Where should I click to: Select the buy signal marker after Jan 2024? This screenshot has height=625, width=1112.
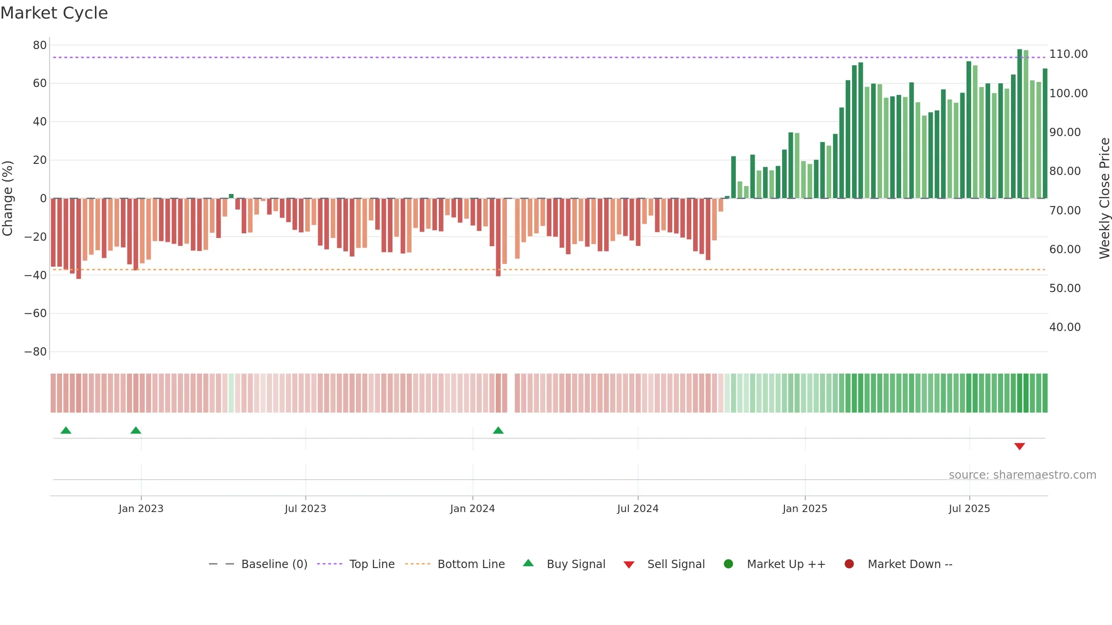[x=498, y=431]
